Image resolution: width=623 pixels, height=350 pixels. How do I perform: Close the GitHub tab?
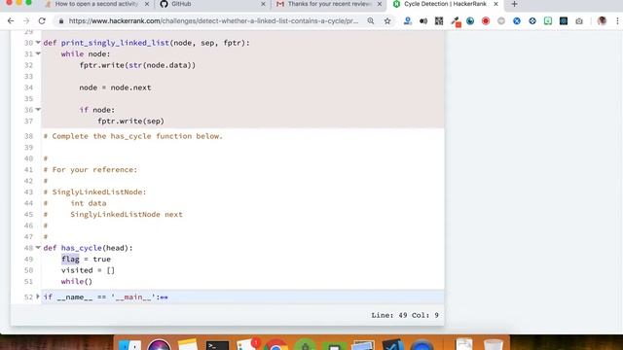263,4
